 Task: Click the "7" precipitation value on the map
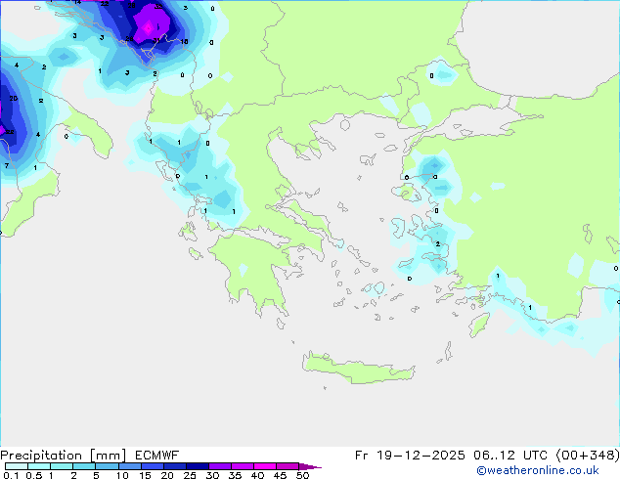pyautogui.click(x=7, y=165)
